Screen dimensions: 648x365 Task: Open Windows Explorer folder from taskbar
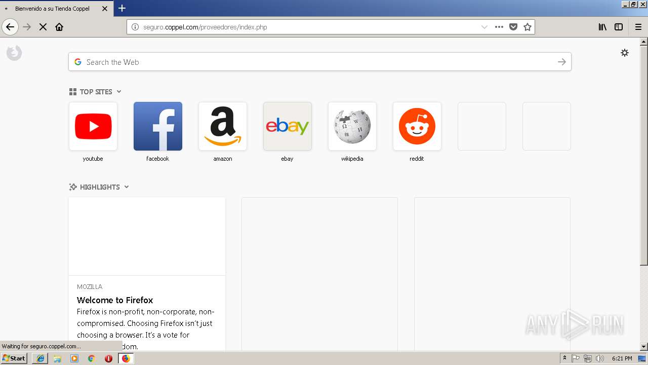pyautogui.click(x=57, y=358)
